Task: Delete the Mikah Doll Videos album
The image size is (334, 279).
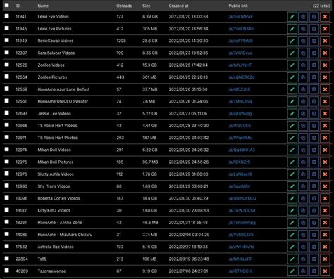Action: (325, 150)
